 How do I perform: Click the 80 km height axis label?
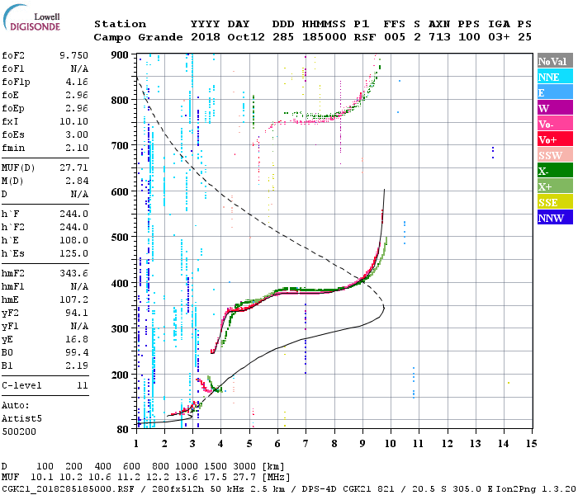pos(123,430)
